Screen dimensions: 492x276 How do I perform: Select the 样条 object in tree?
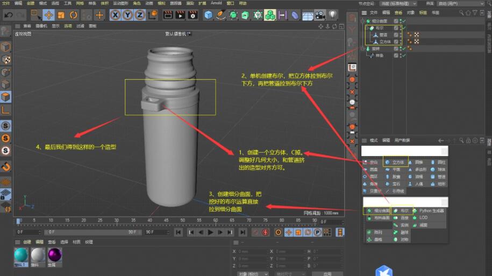coord(380,55)
